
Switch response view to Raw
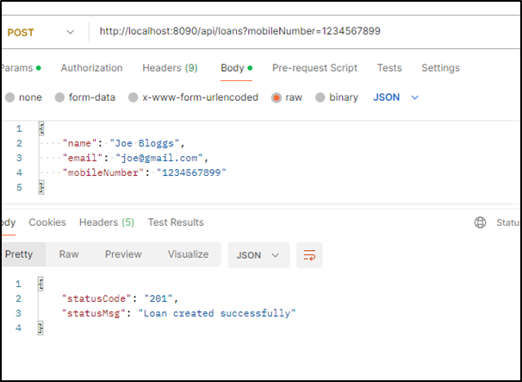click(69, 254)
